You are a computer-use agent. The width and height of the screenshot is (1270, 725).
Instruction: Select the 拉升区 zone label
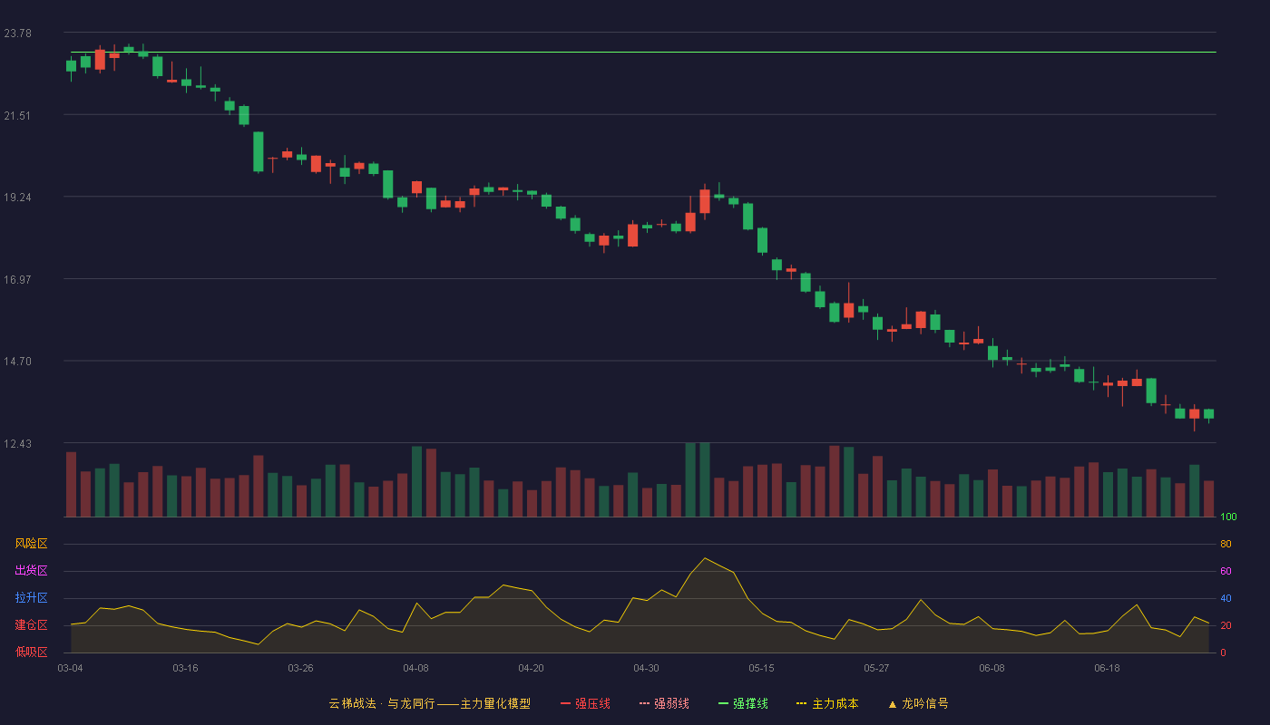point(31,598)
